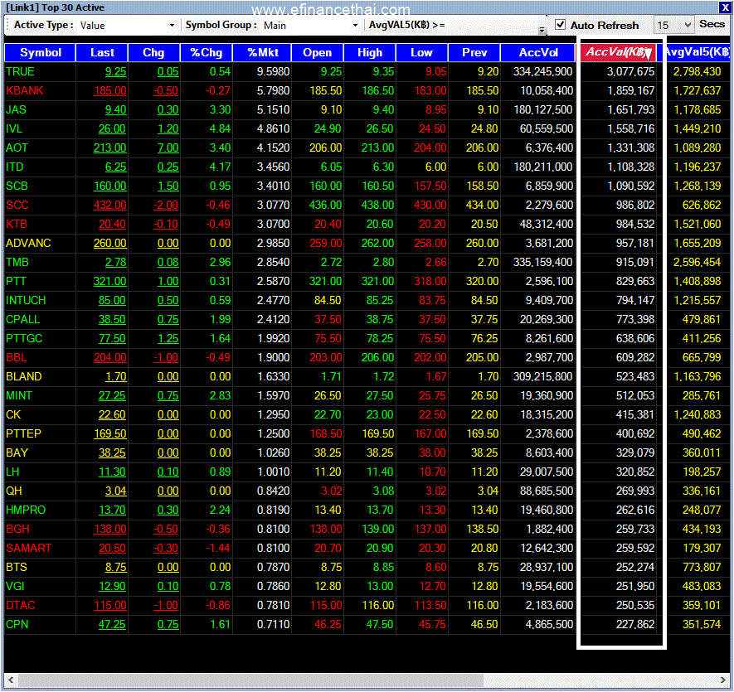This screenshot has height=692, width=734.
Task: Click KBANK last price 185.00
Action: coord(110,90)
